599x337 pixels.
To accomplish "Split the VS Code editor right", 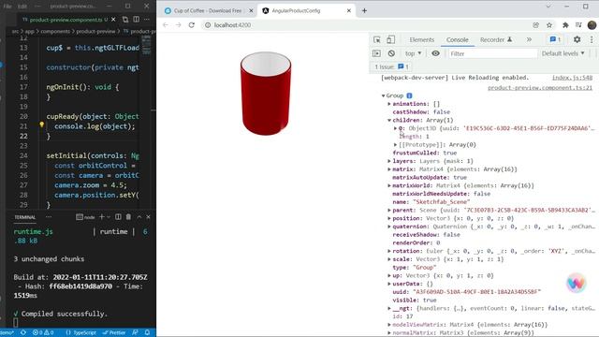I will coord(136,19).
